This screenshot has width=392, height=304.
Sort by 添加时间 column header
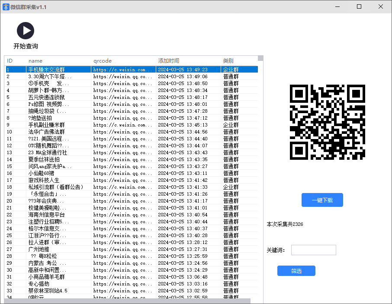pos(168,61)
